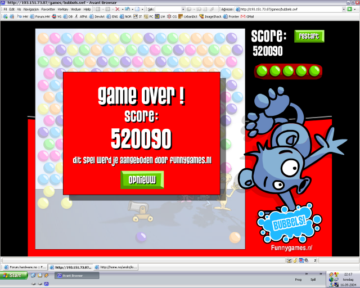Screen dimensions: 360x288
Task: Open the Hjelp menu
Action: point(87,9)
